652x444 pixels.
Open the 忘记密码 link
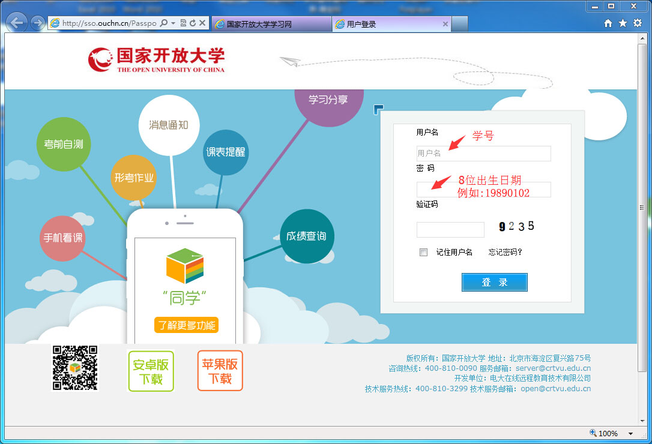(504, 252)
